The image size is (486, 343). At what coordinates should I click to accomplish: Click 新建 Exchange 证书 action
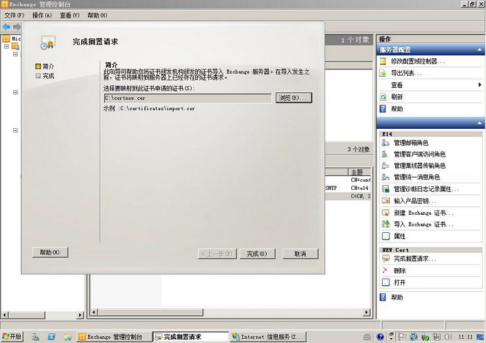coord(424,213)
